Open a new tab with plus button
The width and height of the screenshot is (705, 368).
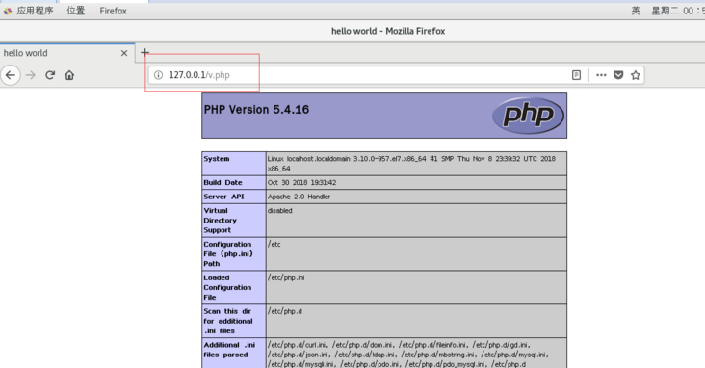(x=144, y=53)
